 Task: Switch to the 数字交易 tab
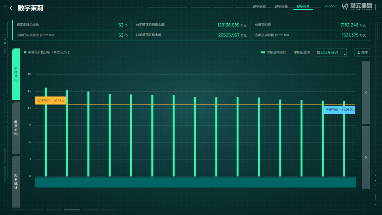click(281, 6)
